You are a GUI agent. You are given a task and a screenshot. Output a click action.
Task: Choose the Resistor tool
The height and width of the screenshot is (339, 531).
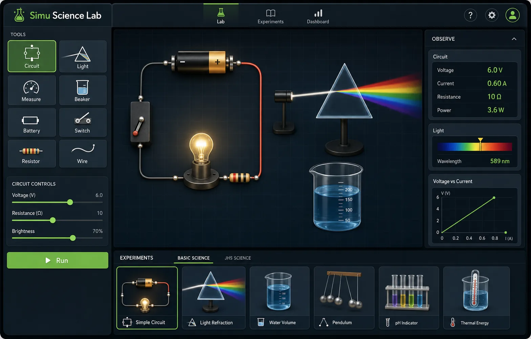click(32, 154)
